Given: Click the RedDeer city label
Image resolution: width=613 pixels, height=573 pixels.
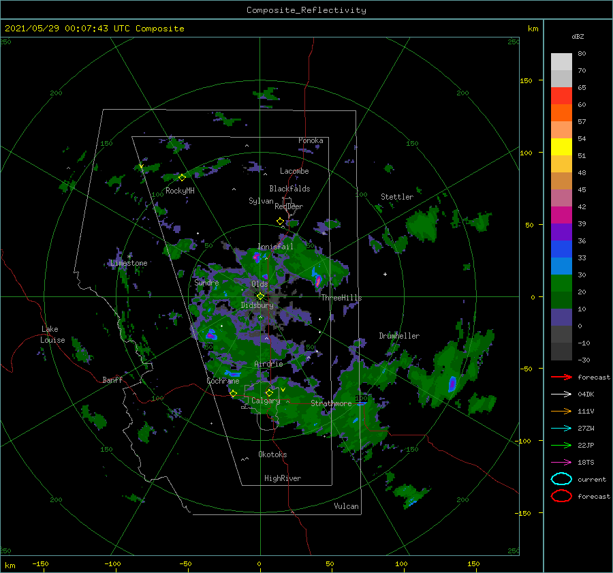Looking at the screenshot, I should (x=289, y=206).
